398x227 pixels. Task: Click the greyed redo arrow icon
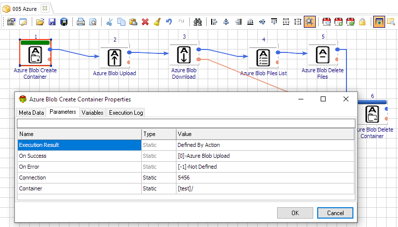[181, 21]
